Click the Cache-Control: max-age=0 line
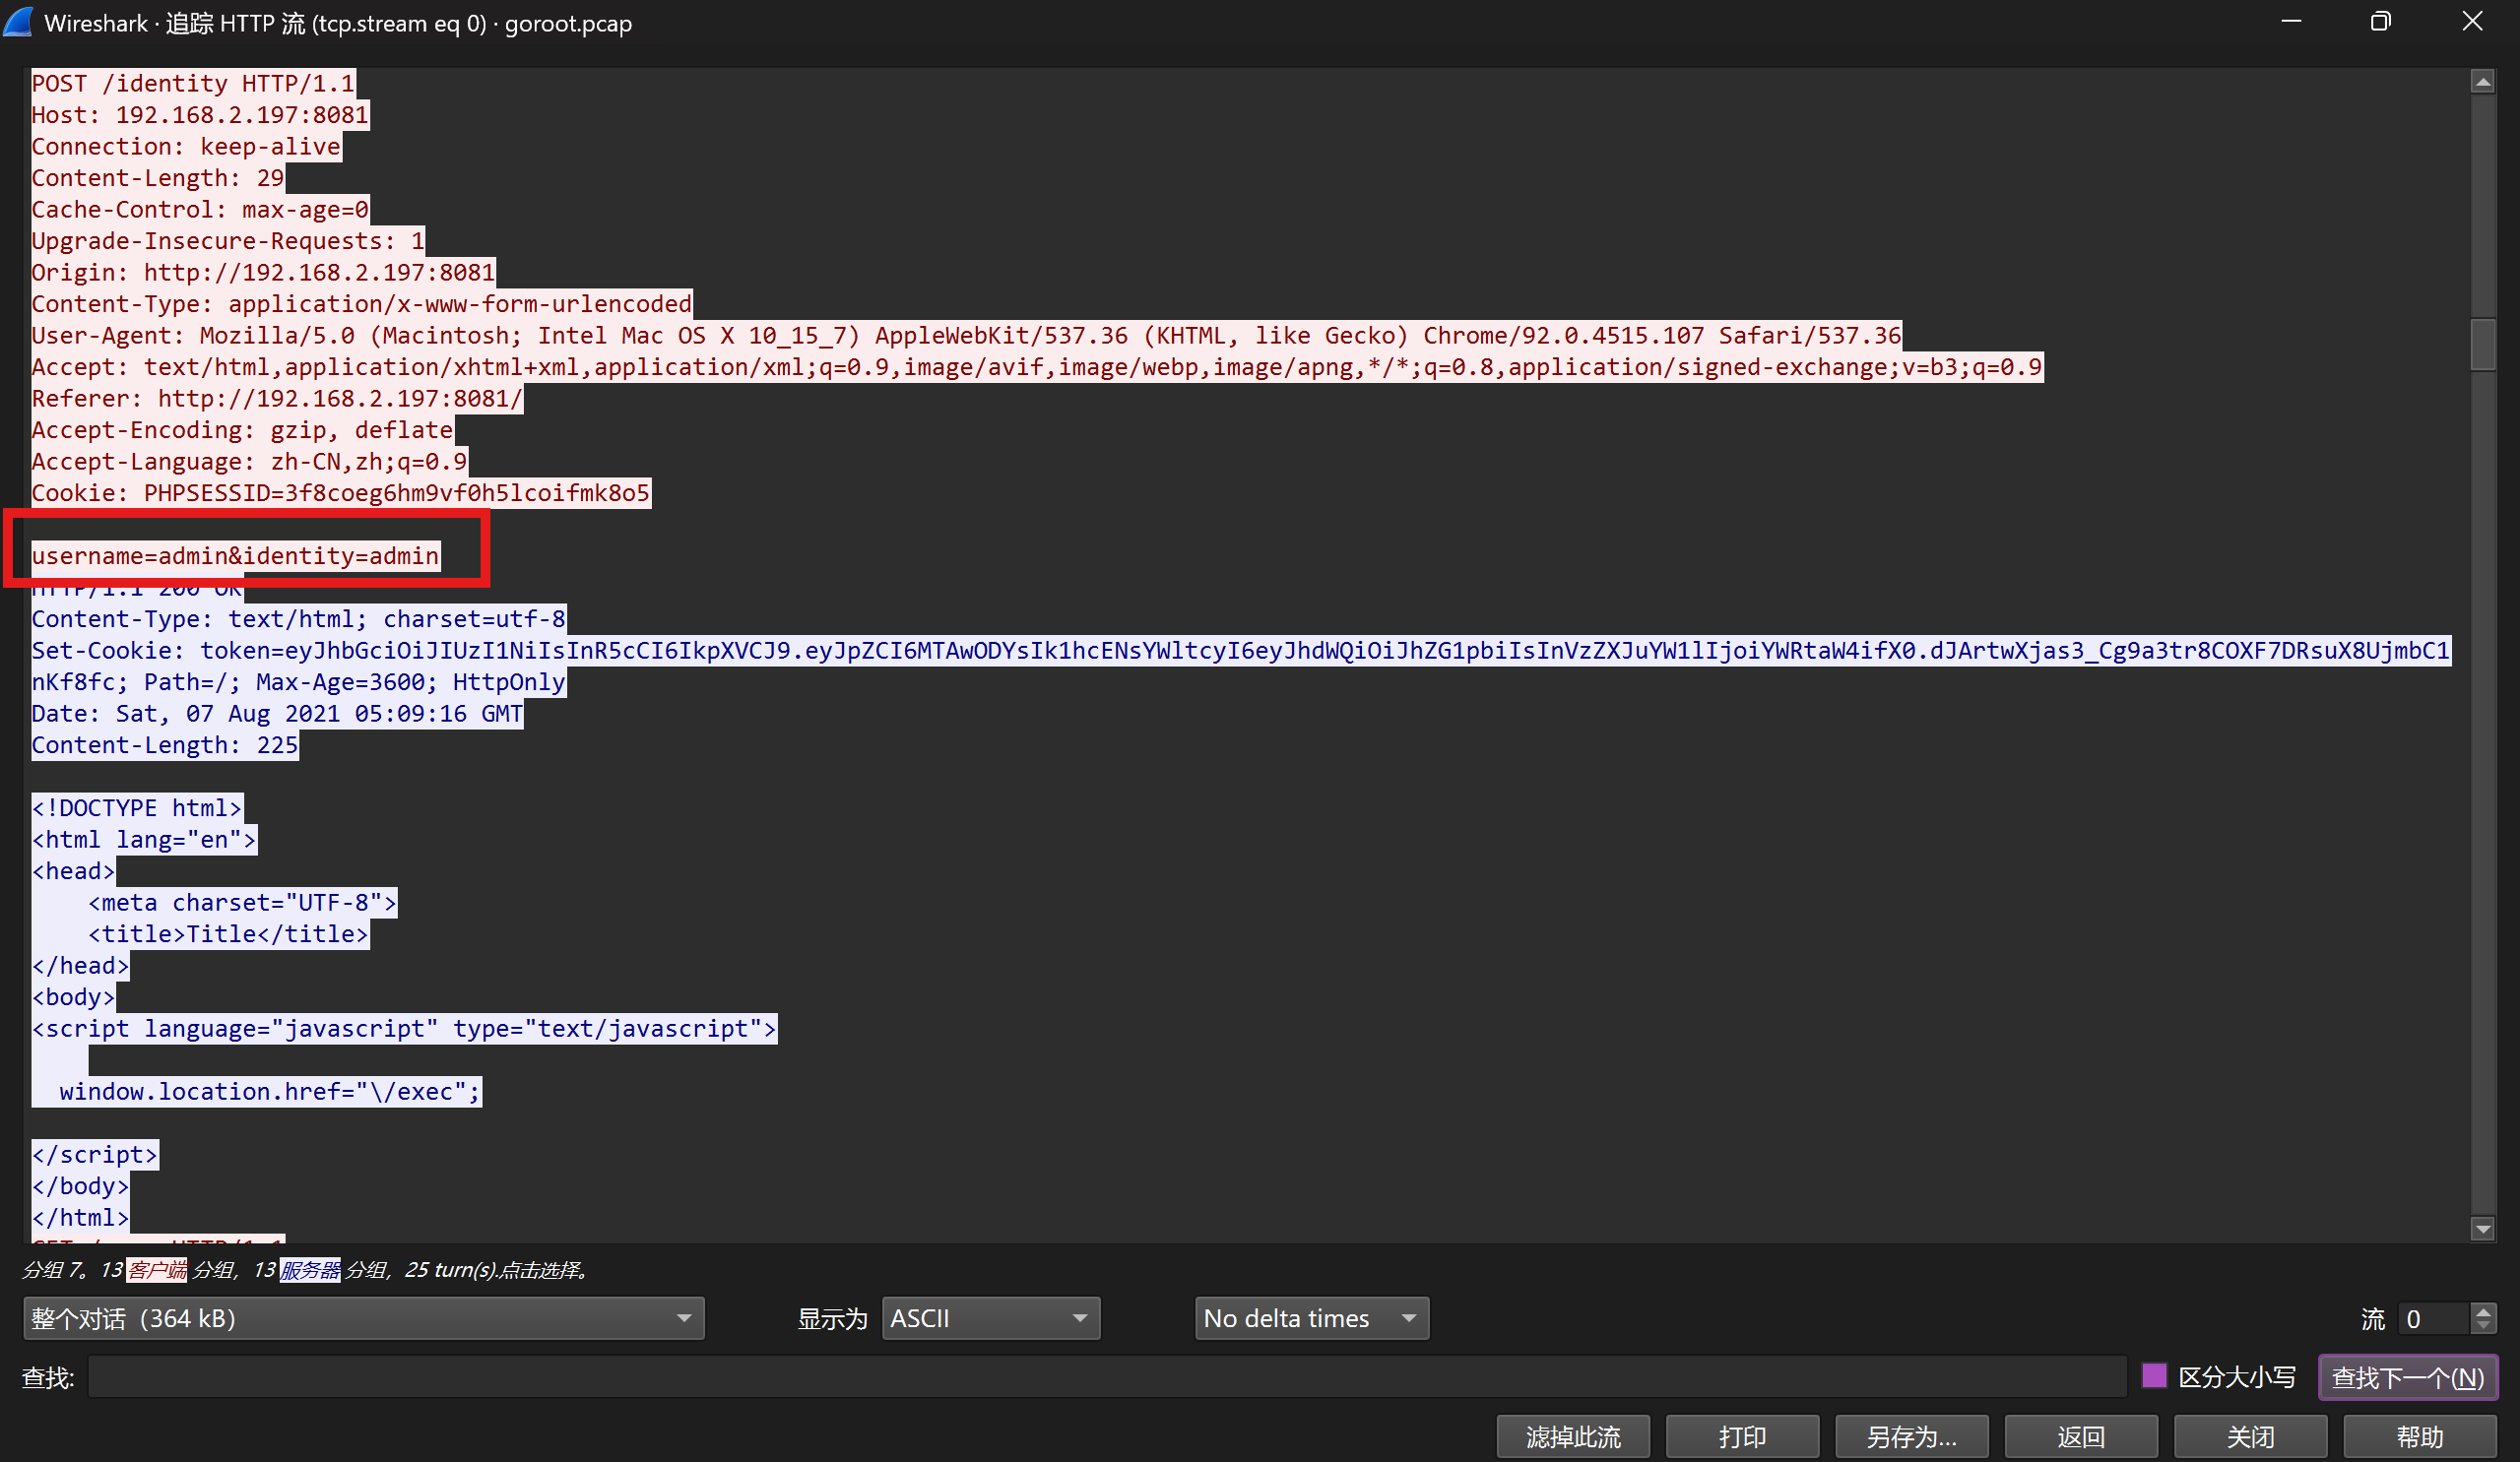This screenshot has height=1462, width=2520. [x=200, y=210]
